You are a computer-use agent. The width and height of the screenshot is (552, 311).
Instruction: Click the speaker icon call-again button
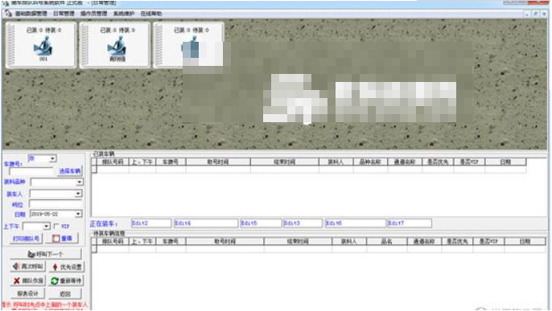click(28, 267)
